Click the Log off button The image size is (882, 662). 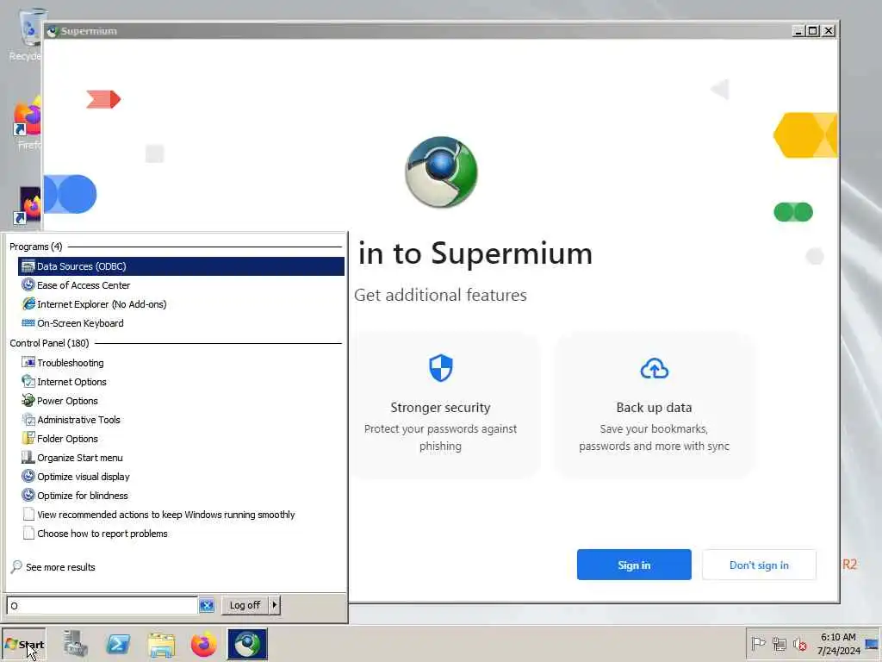point(245,605)
